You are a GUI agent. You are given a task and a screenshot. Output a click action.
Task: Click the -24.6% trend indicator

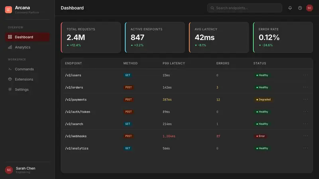click(x=266, y=45)
